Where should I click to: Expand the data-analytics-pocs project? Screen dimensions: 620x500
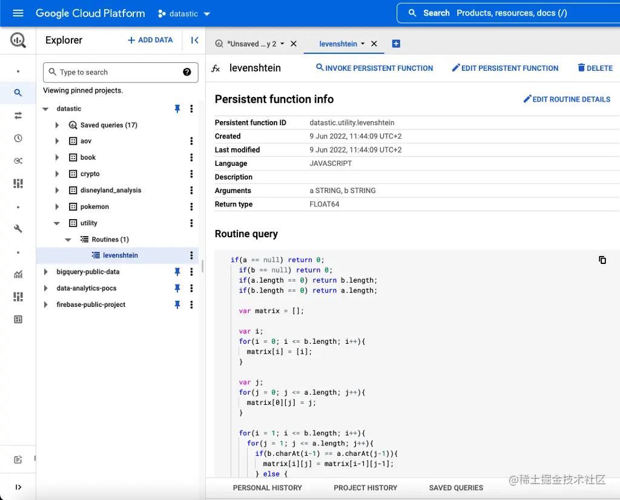point(45,288)
